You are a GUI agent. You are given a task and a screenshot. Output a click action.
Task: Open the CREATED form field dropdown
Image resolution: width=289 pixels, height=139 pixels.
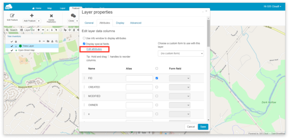(180, 87)
